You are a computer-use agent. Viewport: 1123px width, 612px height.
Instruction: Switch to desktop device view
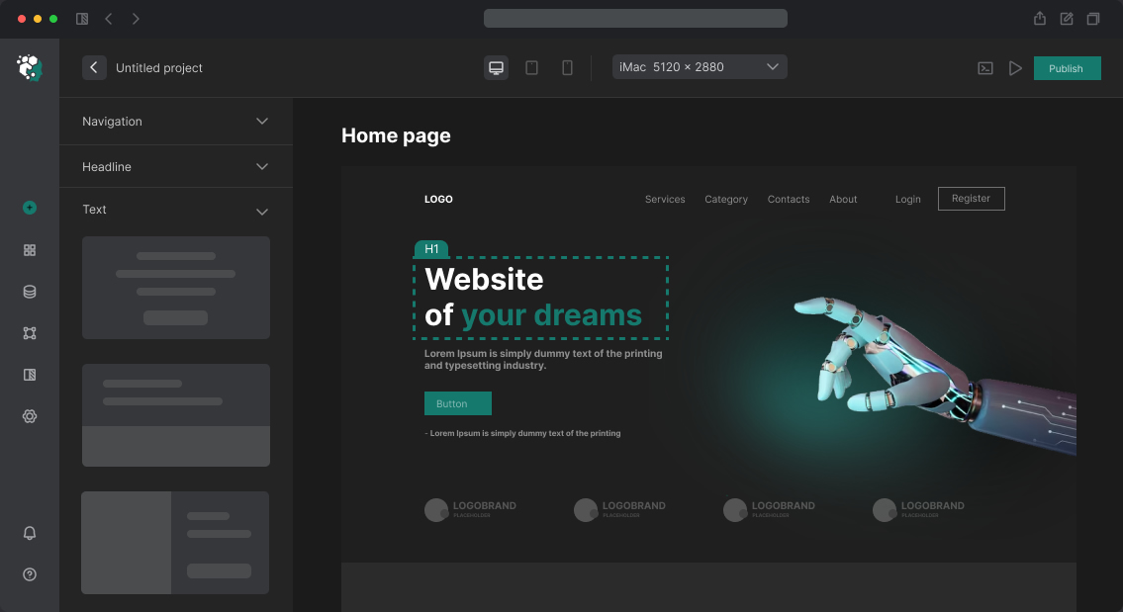pos(497,67)
